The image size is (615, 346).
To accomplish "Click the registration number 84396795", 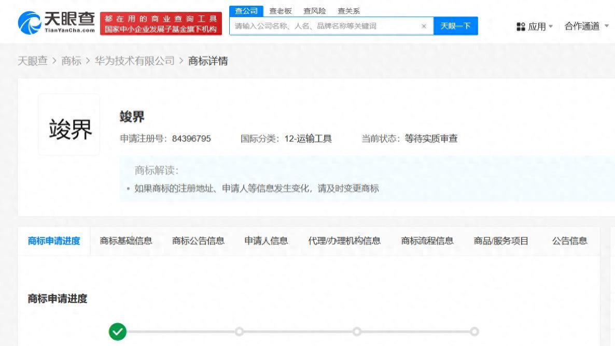I will [x=191, y=138].
